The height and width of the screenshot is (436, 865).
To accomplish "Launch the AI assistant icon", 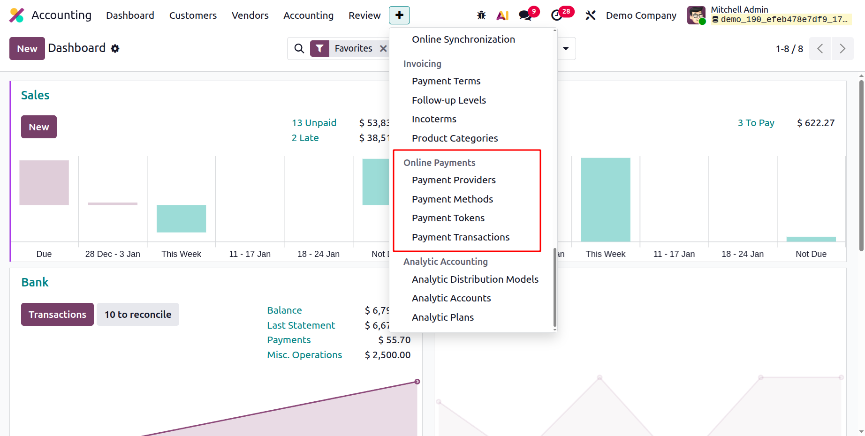I will [x=502, y=15].
